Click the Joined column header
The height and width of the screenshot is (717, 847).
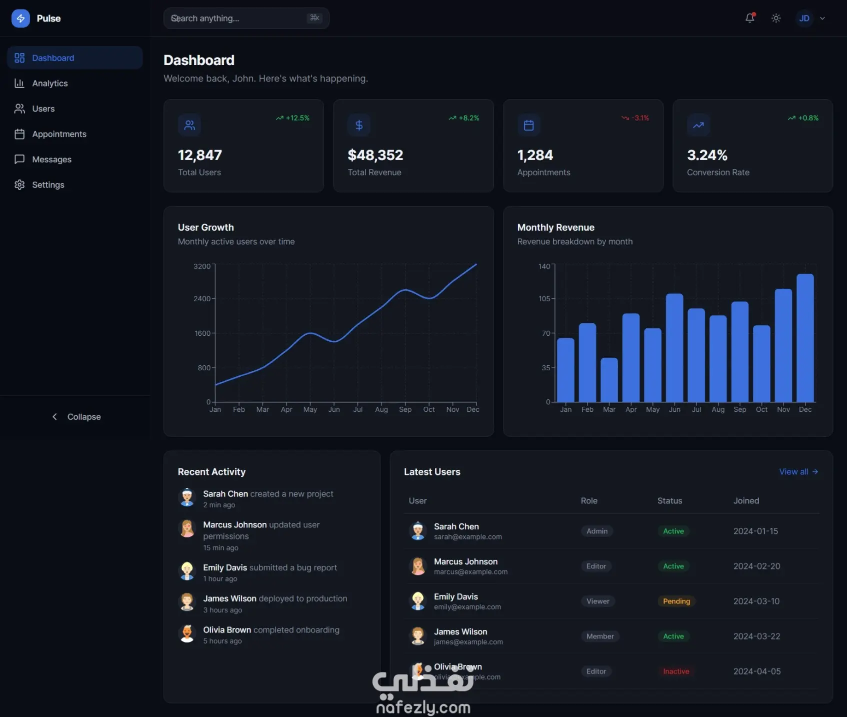click(x=746, y=501)
